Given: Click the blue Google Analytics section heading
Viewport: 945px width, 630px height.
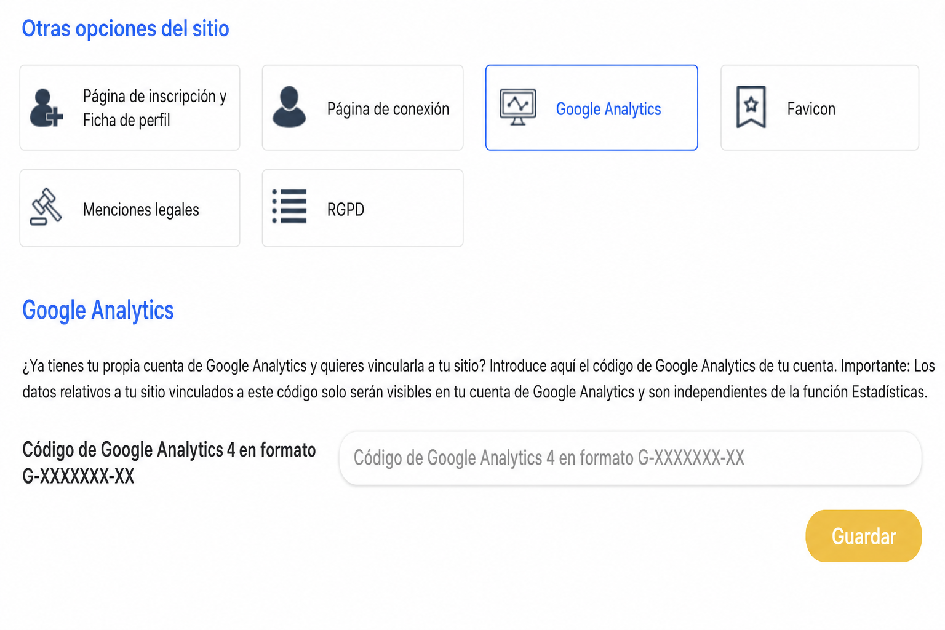Looking at the screenshot, I should [98, 311].
